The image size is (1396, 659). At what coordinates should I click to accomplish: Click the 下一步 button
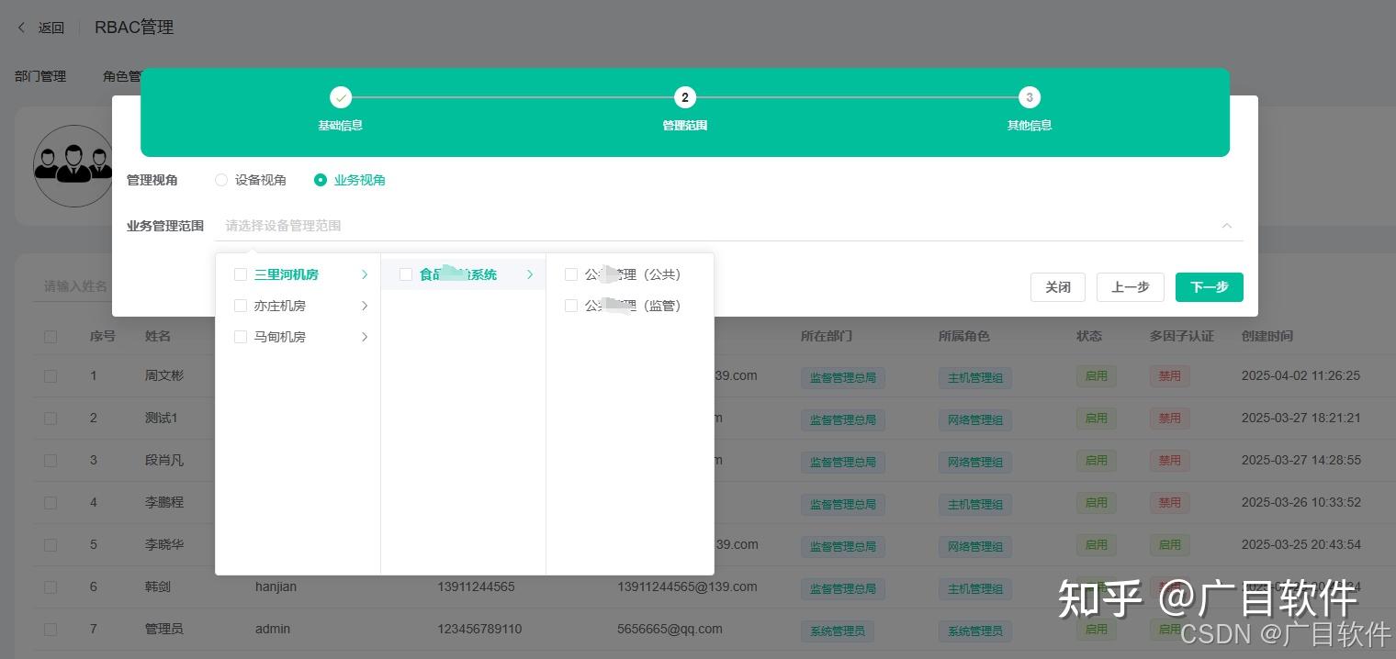pyautogui.click(x=1209, y=287)
